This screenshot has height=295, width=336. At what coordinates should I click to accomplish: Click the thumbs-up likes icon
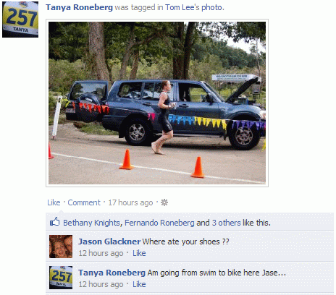(x=54, y=222)
